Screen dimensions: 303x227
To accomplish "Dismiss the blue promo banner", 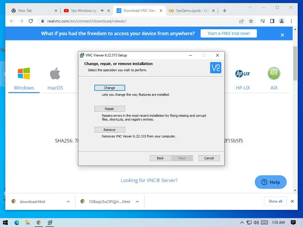I will pos(282,35).
